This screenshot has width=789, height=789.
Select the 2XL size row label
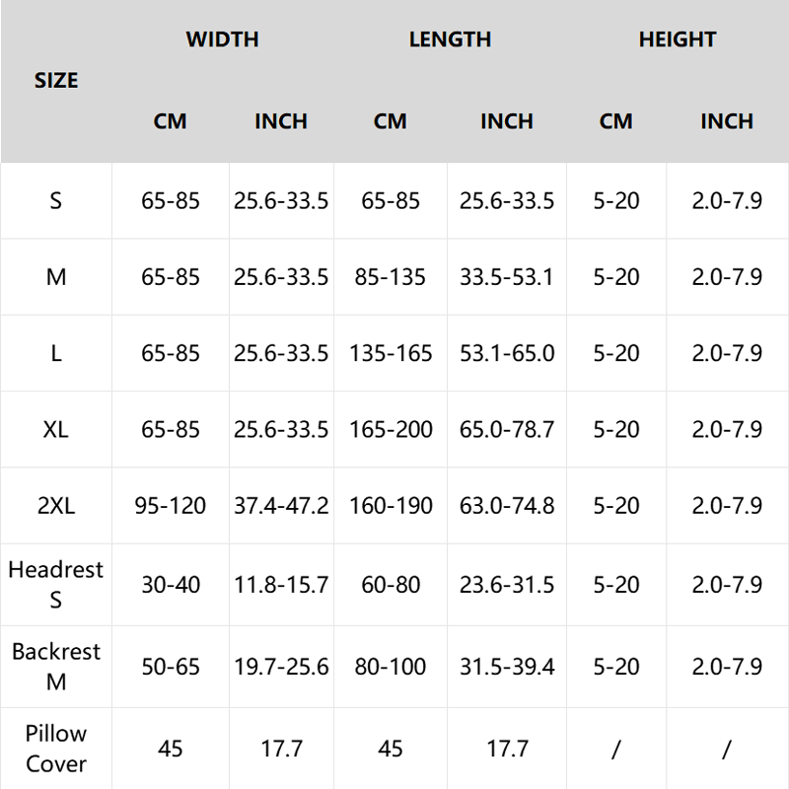point(56,506)
